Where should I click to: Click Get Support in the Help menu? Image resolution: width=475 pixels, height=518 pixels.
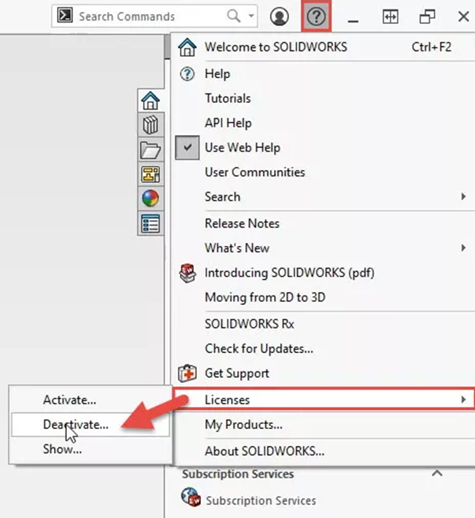click(x=237, y=374)
